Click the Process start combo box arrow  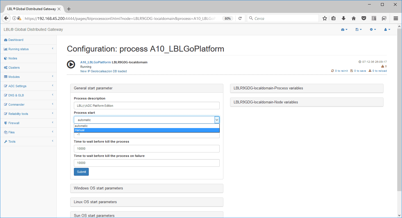tap(217, 120)
